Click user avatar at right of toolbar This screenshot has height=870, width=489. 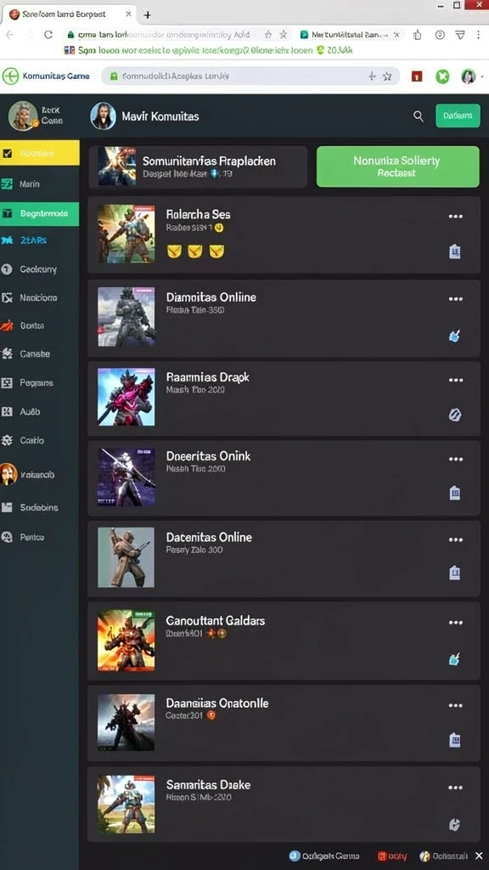(x=469, y=76)
